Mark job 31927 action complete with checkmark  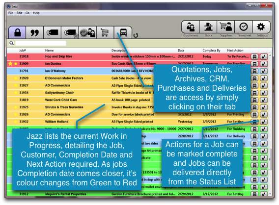[263, 86]
